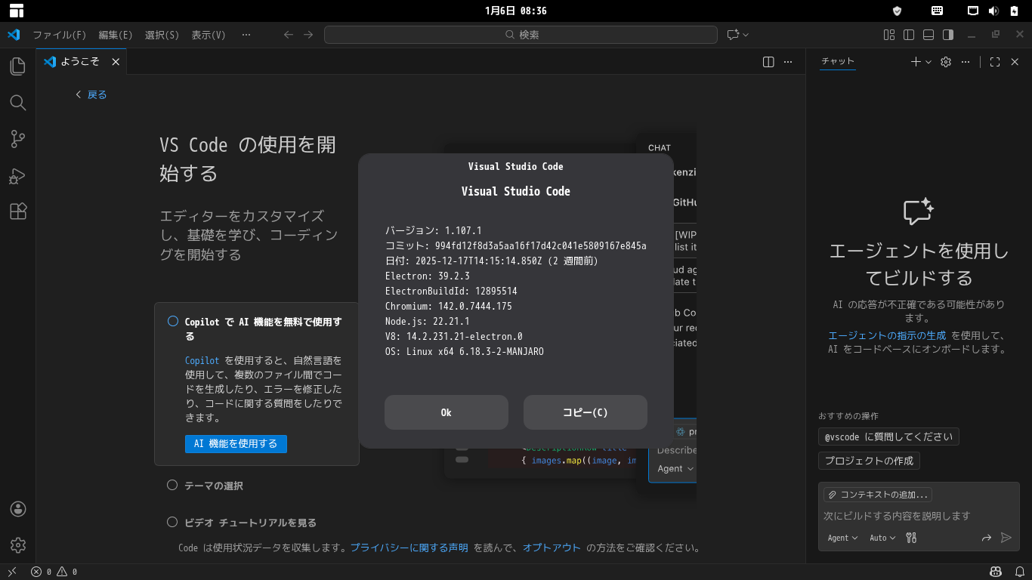Click the AI 機能を使用する button
Viewport: 1032px width, 580px height.
coord(236,444)
